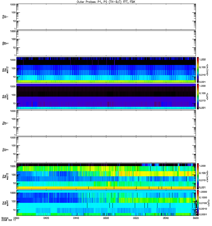Click the 0600 time axis label
Image resolution: width=212 pixels, height=226 pixels.
[196, 218]
